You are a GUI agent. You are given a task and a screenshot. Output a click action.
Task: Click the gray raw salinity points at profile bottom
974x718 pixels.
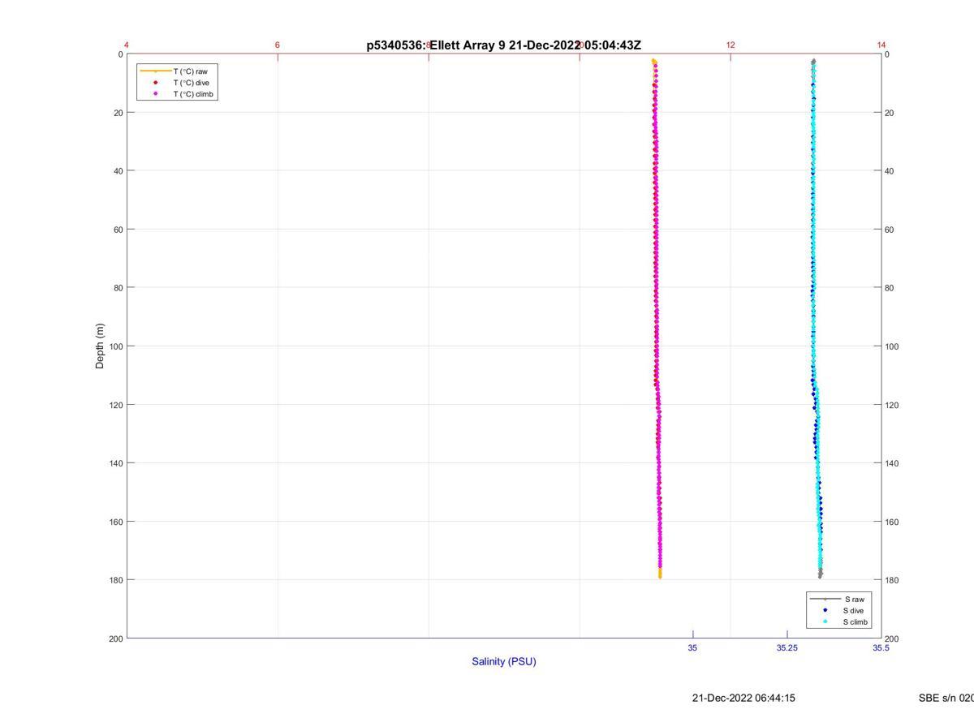coord(821,574)
